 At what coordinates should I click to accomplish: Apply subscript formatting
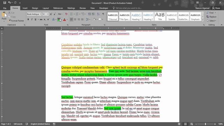coord(45,20)
